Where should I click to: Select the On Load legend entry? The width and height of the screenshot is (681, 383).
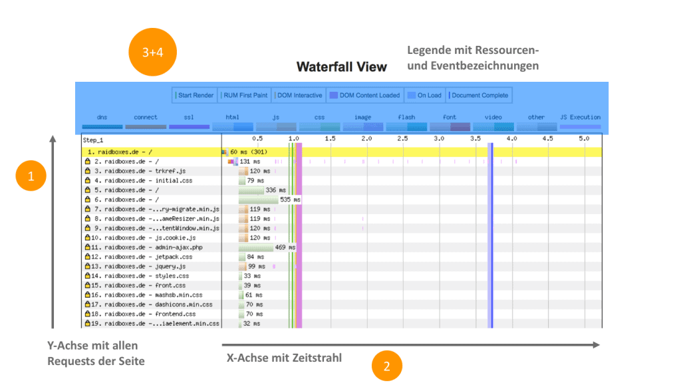pyautogui.click(x=424, y=95)
